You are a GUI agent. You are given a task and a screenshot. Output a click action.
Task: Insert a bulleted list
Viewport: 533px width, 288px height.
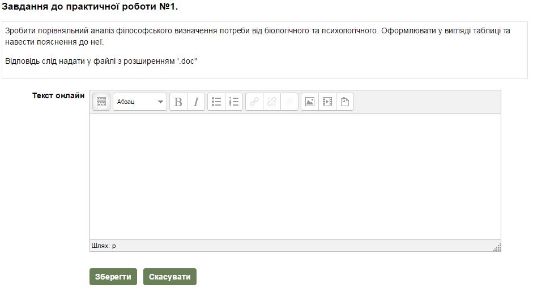pos(216,102)
